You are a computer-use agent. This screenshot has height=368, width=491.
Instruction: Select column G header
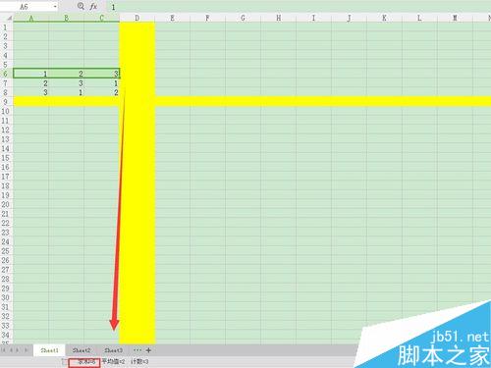coord(244,18)
